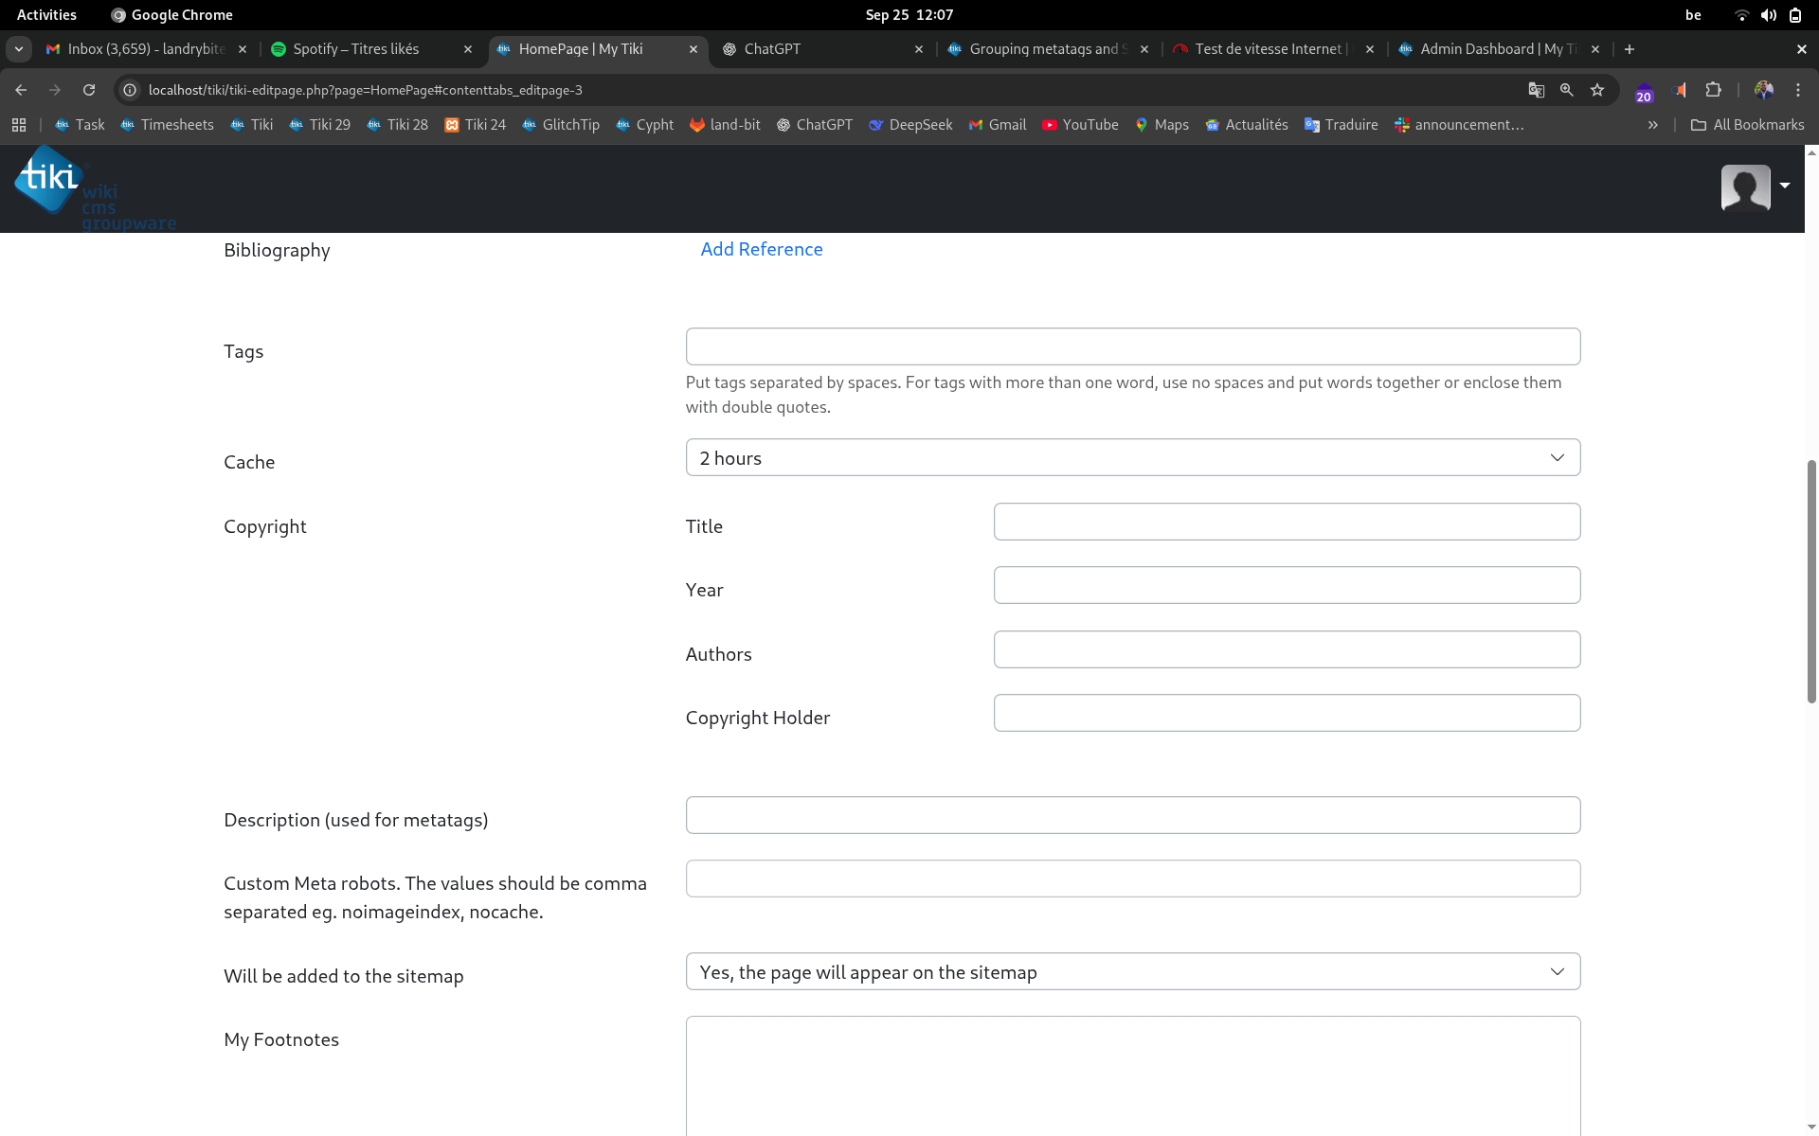The height and width of the screenshot is (1136, 1819).
Task: Click the Add Reference link
Action: click(x=762, y=249)
